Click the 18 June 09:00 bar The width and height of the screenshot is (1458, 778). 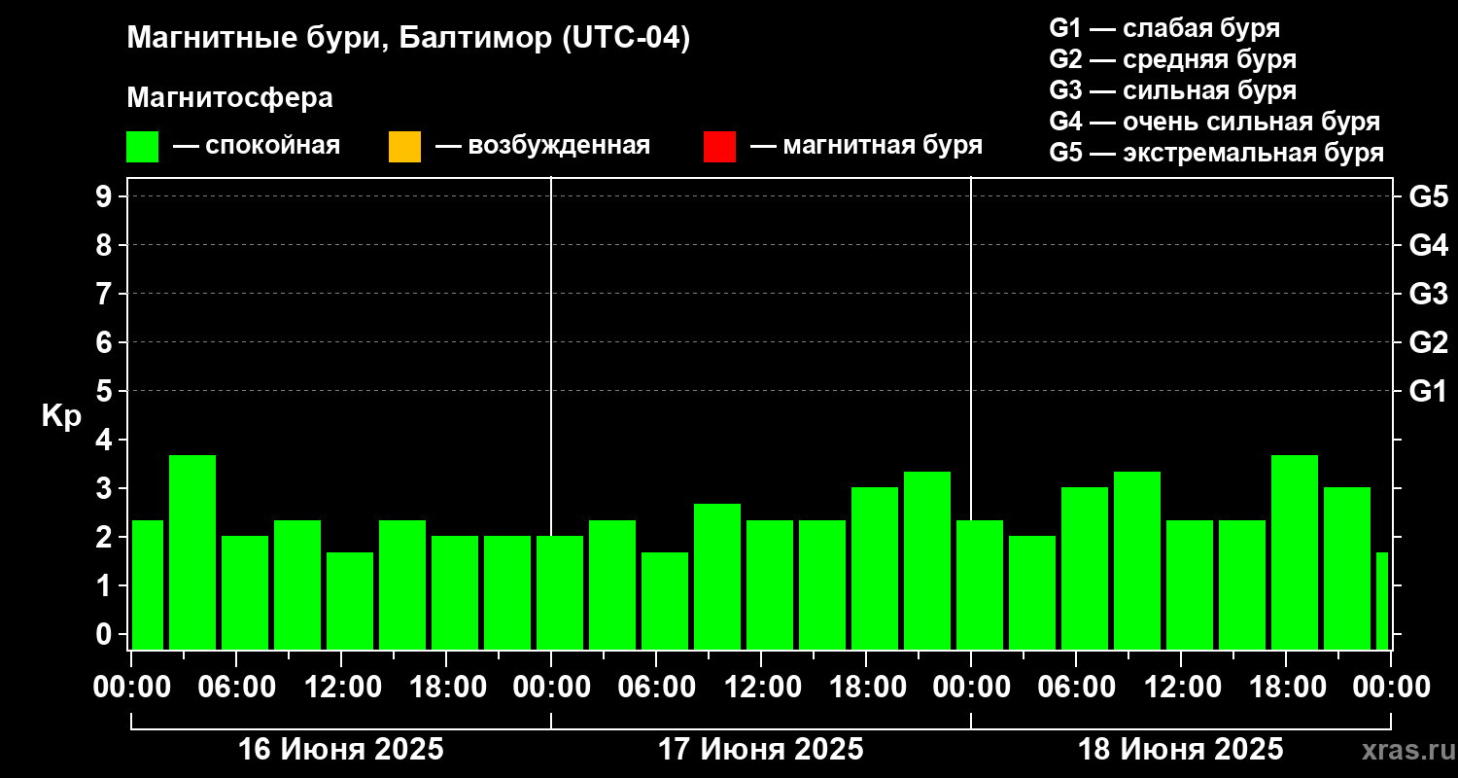(1137, 560)
